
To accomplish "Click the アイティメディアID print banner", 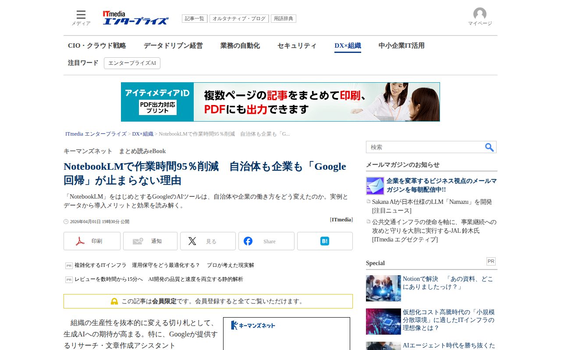I will click(280, 102).
